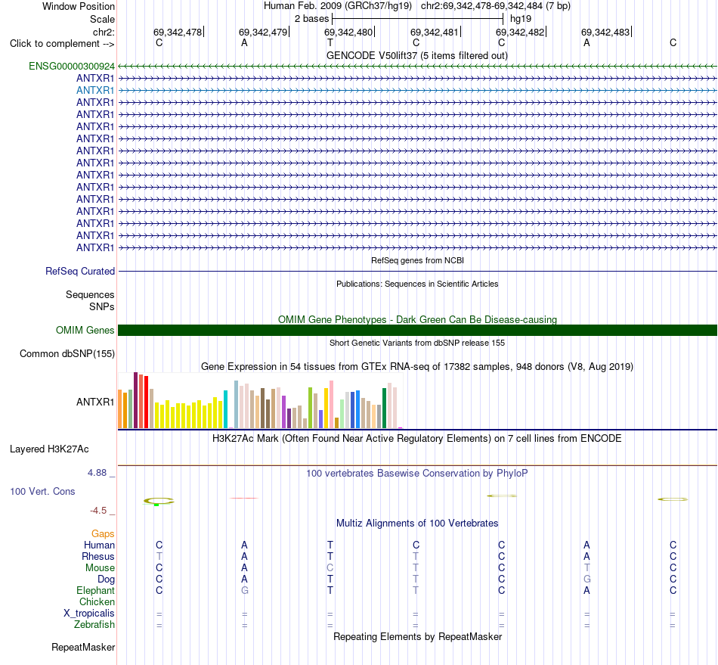
Task: Click the 'Human Feb. 2009 (GRCh37/hg19)' title
Action: (338, 6)
